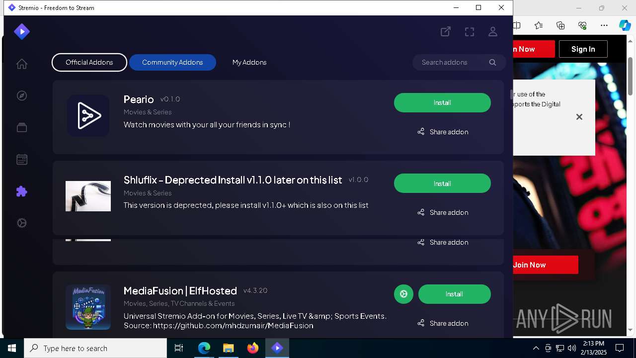Open Firefox from taskbar

point(253,348)
